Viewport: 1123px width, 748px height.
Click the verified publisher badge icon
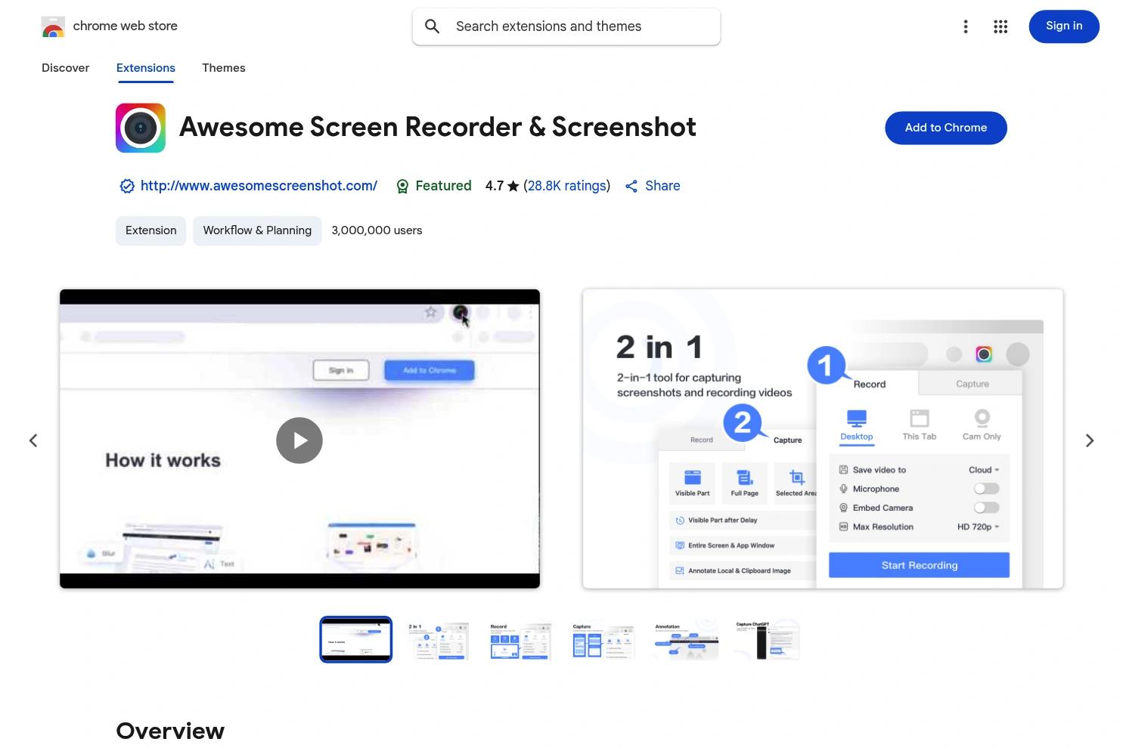point(127,186)
